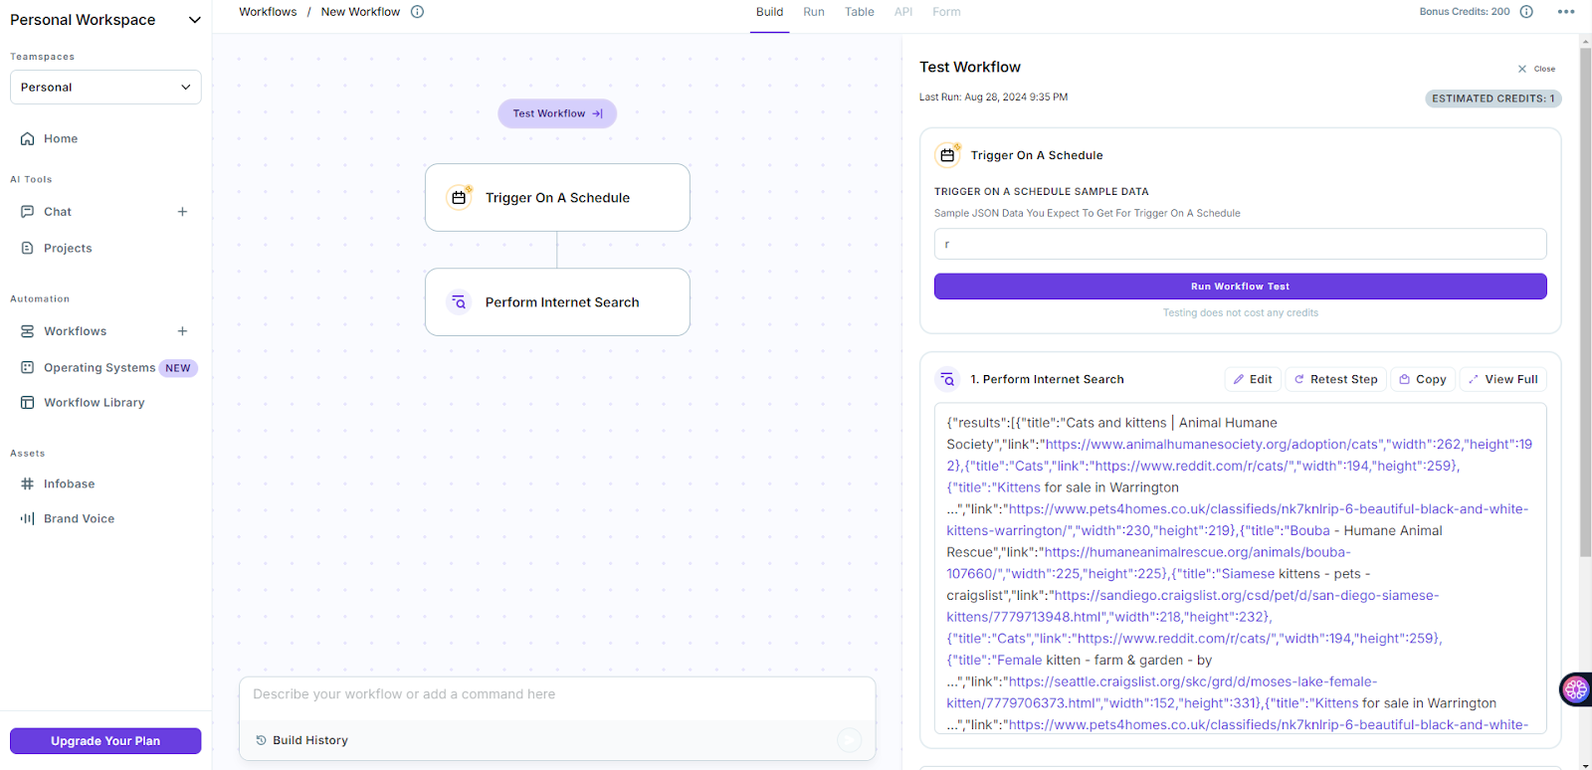The image size is (1592, 770).
Task: Click the Last Run timestamp text
Action: (x=993, y=97)
